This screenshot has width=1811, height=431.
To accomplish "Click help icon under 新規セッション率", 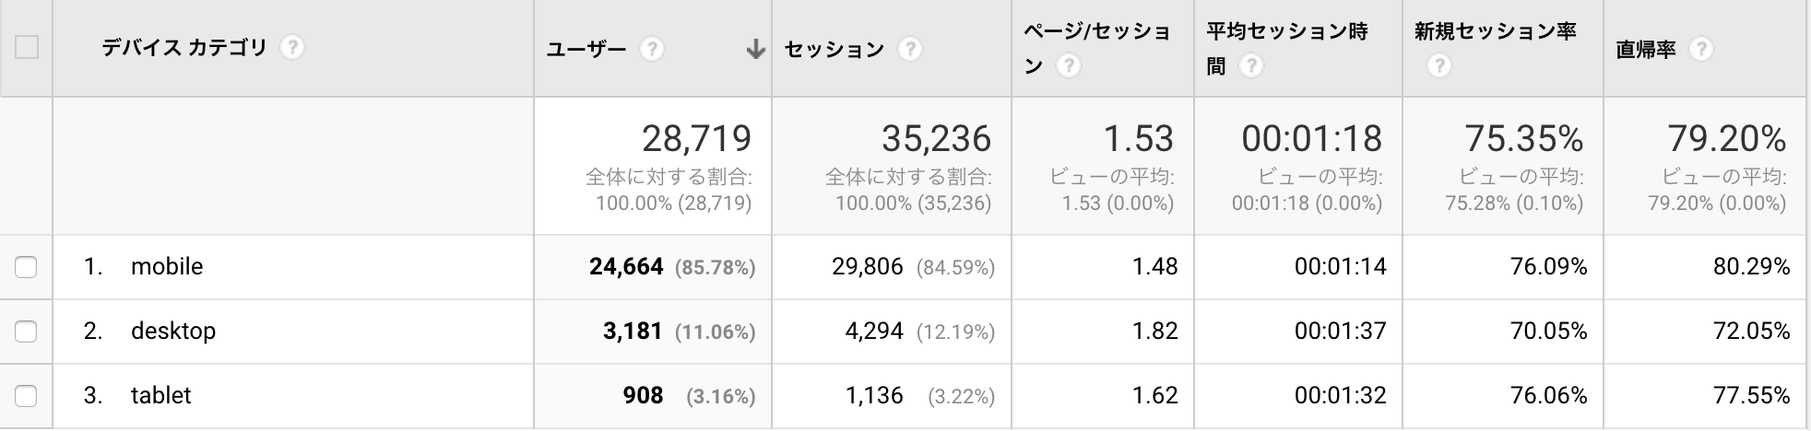I will click(1438, 66).
